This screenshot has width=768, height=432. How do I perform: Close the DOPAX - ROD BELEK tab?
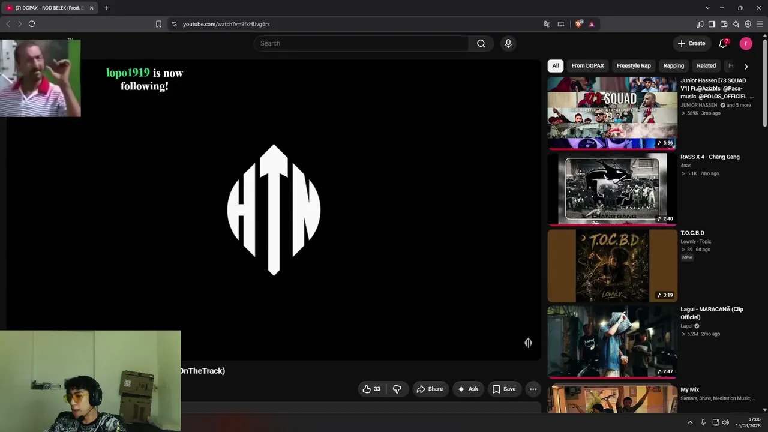click(91, 8)
